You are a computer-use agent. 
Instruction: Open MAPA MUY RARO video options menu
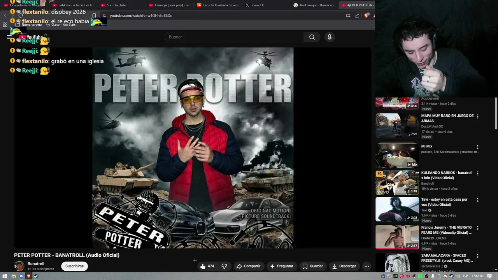pos(478,116)
